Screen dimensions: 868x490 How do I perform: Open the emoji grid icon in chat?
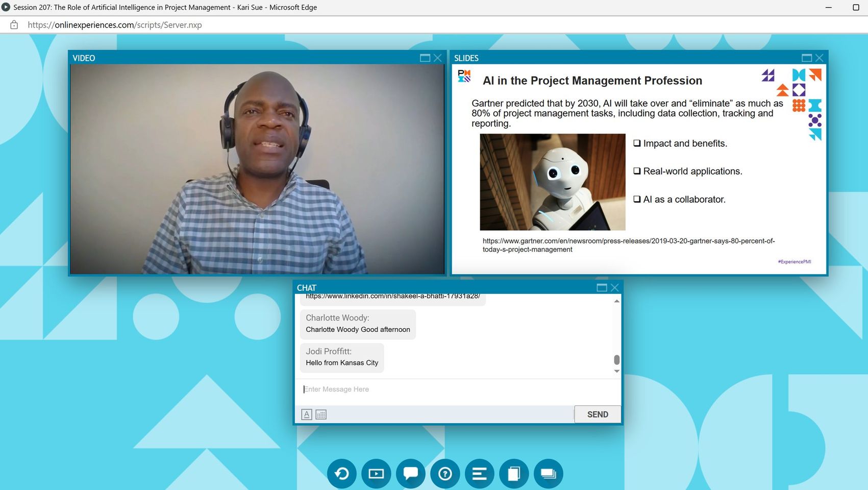(x=321, y=414)
